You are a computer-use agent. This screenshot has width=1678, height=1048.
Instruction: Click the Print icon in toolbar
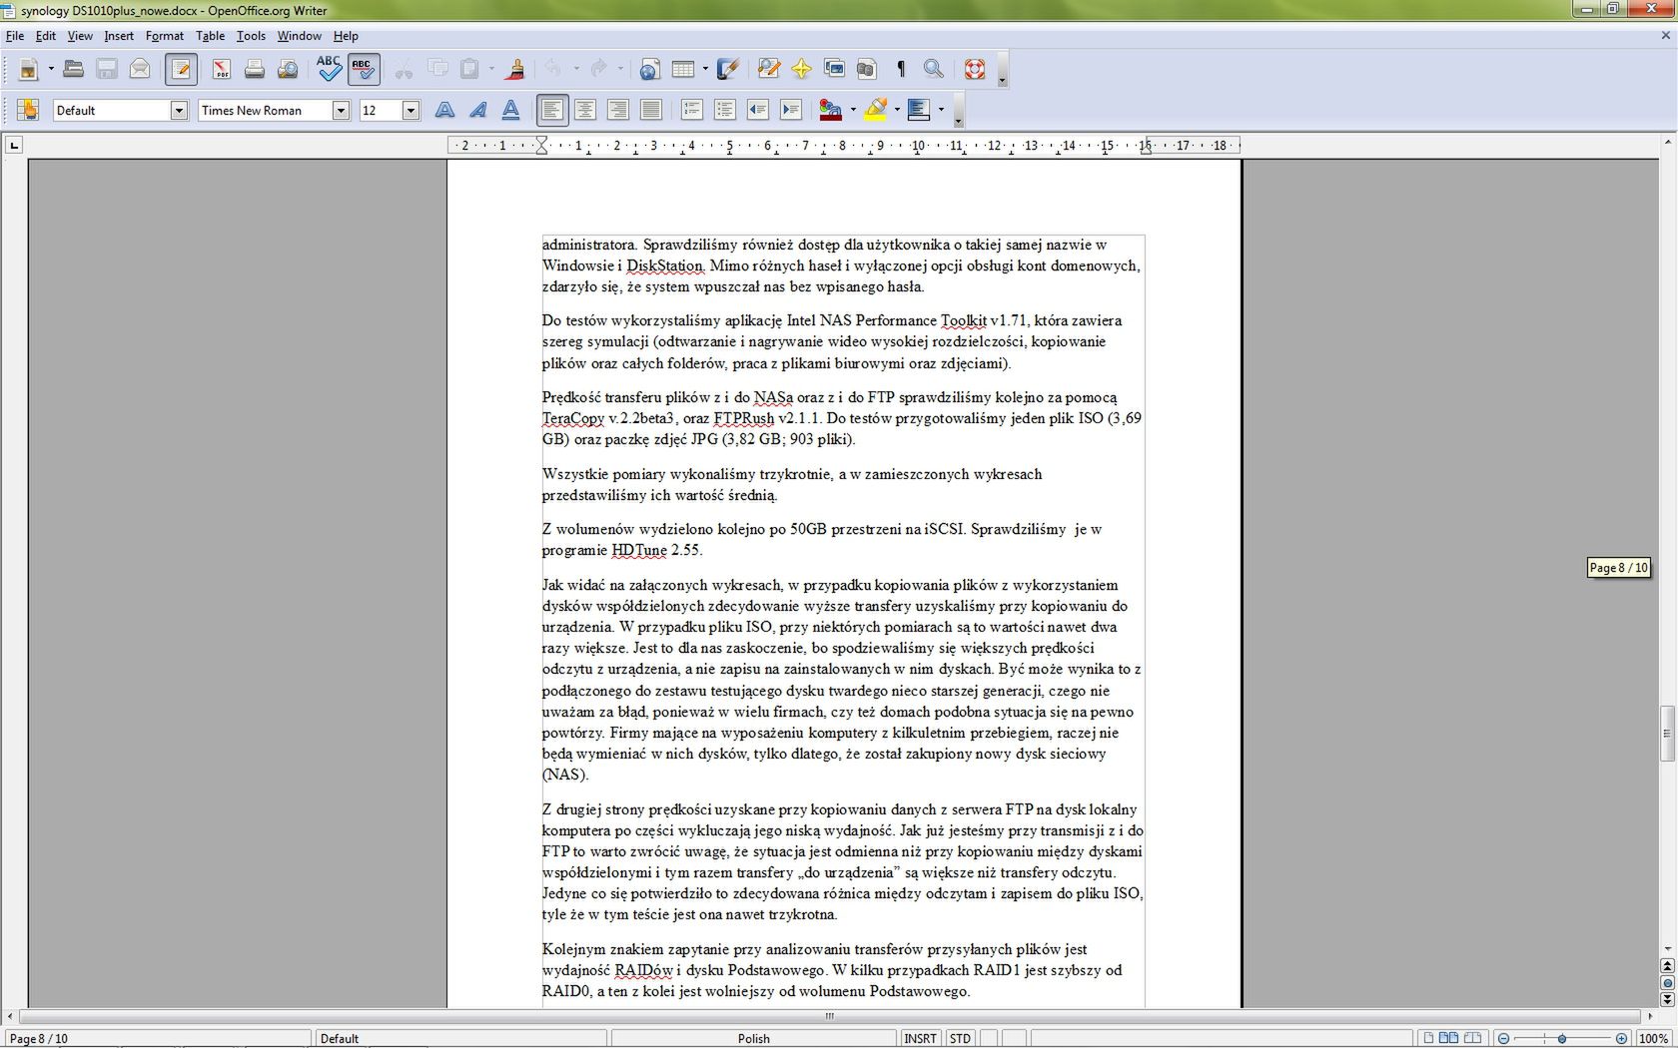(x=255, y=69)
